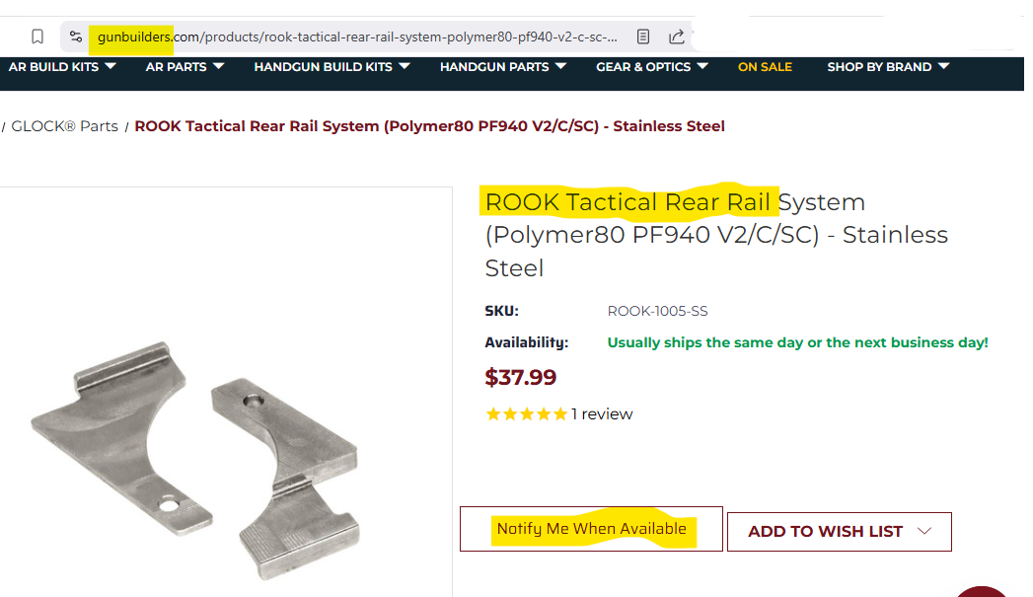Click the ROOK Tactical breadcrumb title
The height and width of the screenshot is (597, 1033).
pyautogui.click(x=429, y=126)
